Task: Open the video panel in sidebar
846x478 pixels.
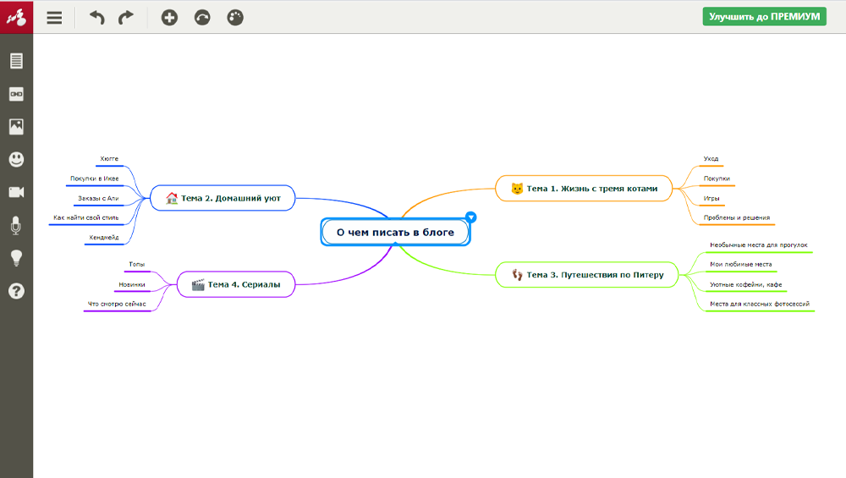Action: 16,192
